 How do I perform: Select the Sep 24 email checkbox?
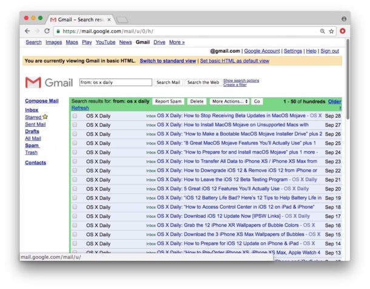point(75,152)
